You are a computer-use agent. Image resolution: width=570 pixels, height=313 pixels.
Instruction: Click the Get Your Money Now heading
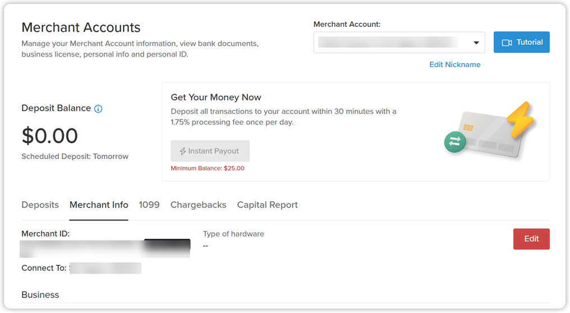pyautogui.click(x=216, y=98)
